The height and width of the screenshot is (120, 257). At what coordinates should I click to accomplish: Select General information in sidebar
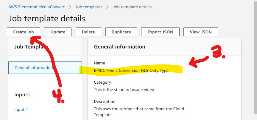(x=45, y=68)
